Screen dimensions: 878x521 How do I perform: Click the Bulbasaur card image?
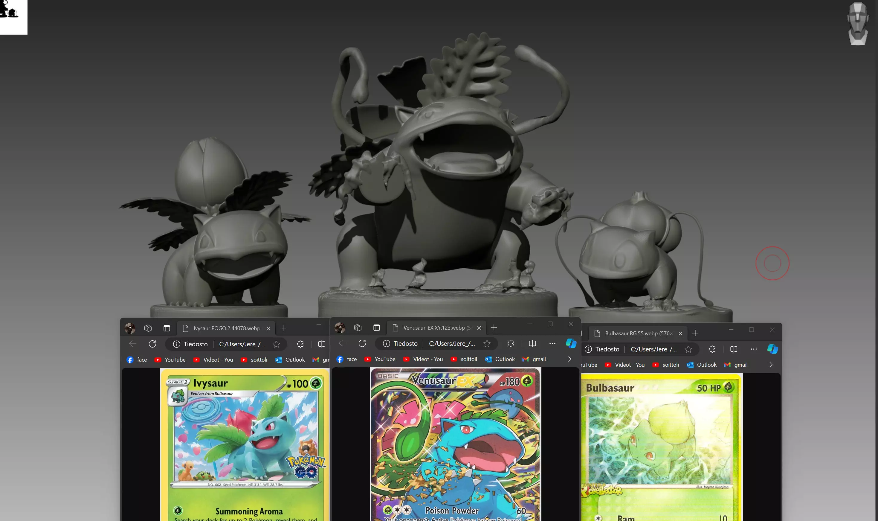[662, 447]
